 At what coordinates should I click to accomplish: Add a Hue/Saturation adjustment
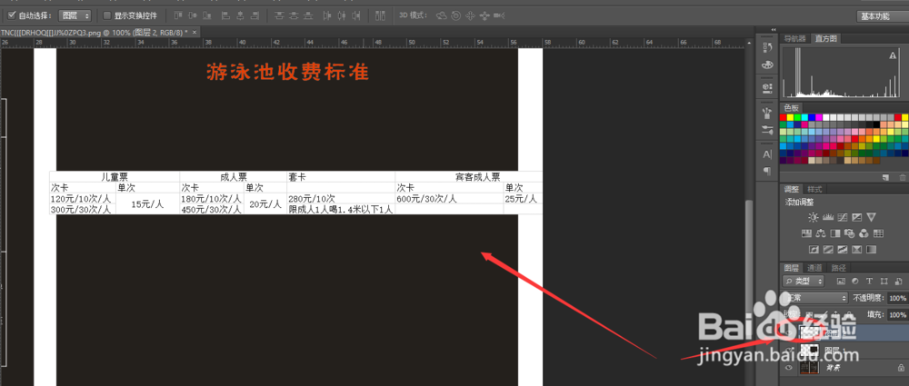(806, 233)
